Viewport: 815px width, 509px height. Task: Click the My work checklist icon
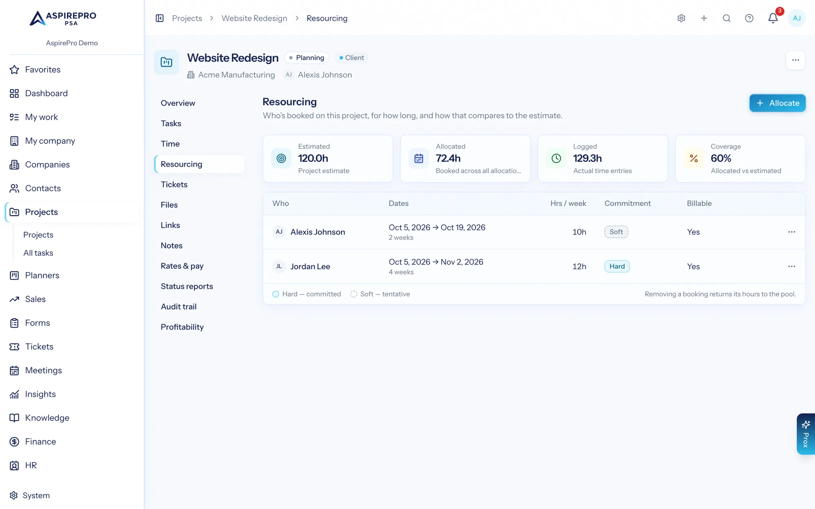click(x=14, y=117)
